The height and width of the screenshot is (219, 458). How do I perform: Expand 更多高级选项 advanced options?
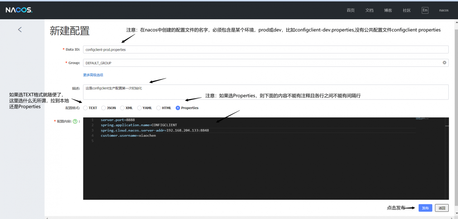(x=93, y=75)
